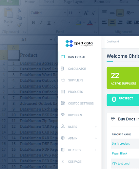Open the Calibri font name dropdown
The width and height of the screenshot is (139, 169).
65,13
